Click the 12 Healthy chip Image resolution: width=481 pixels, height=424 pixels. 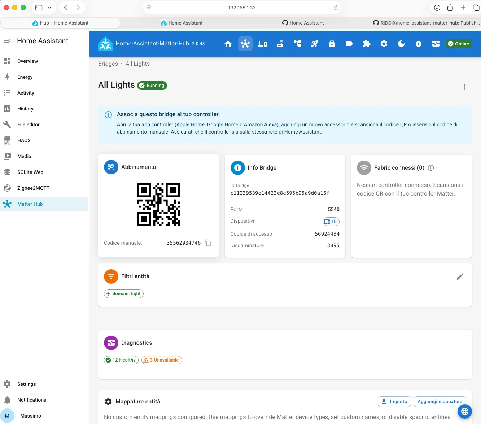click(121, 360)
